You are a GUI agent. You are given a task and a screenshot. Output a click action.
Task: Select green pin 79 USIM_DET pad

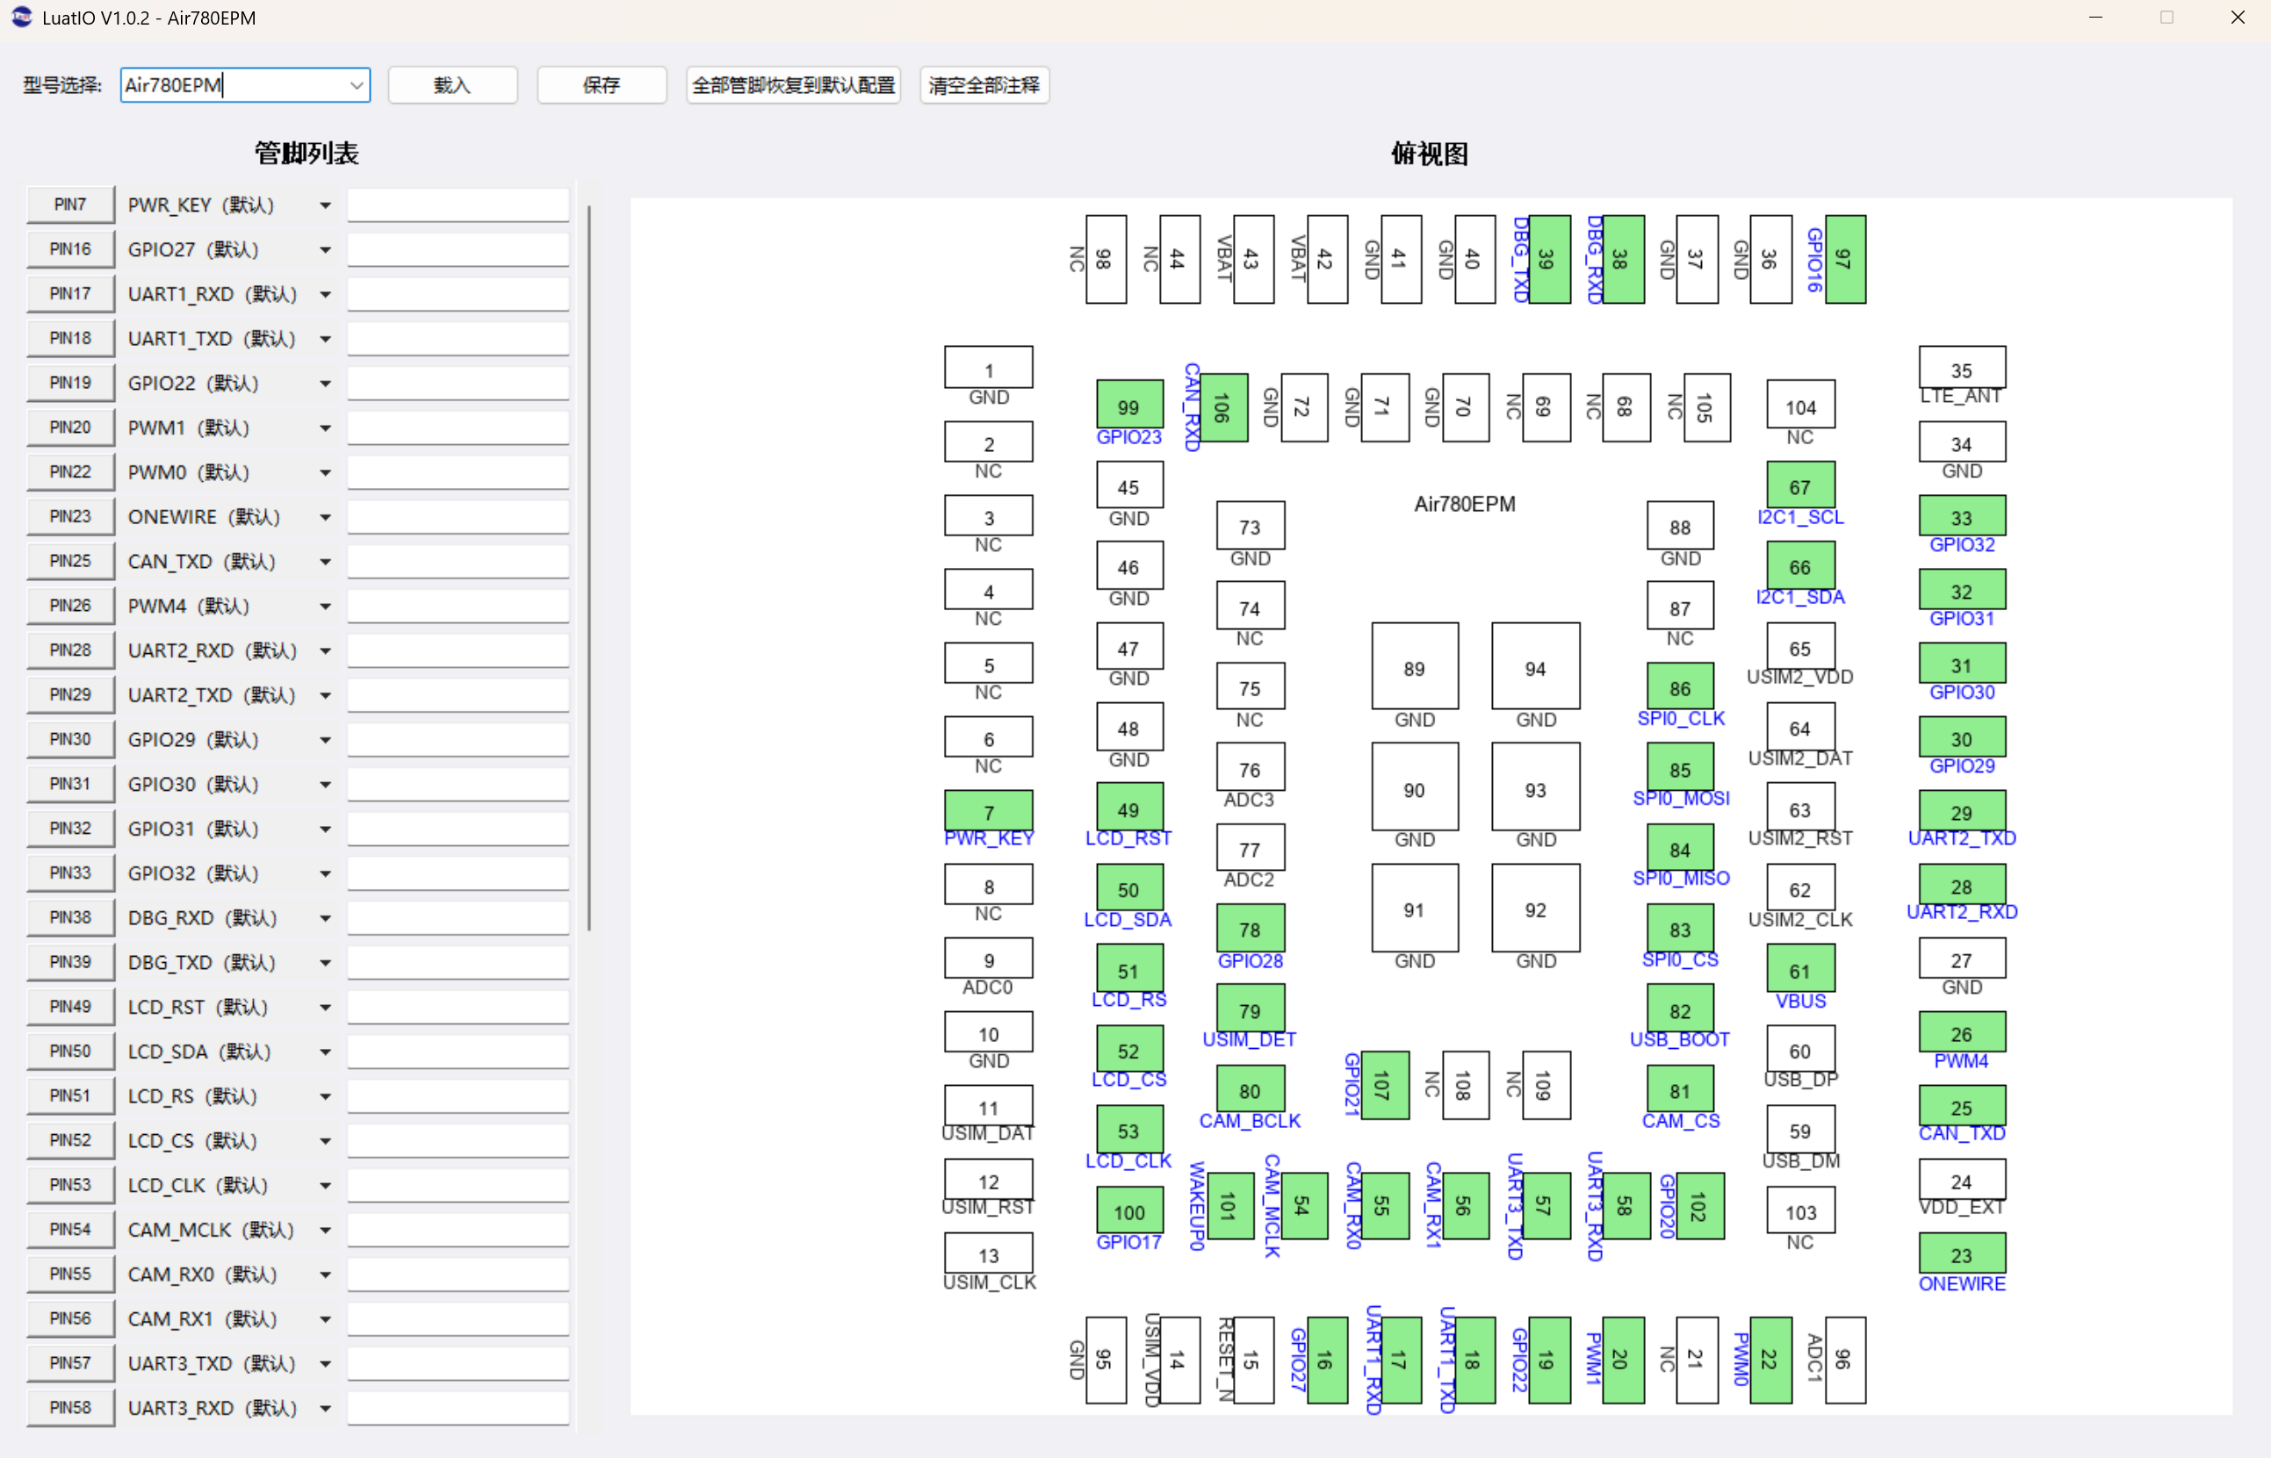pyautogui.click(x=1250, y=1009)
